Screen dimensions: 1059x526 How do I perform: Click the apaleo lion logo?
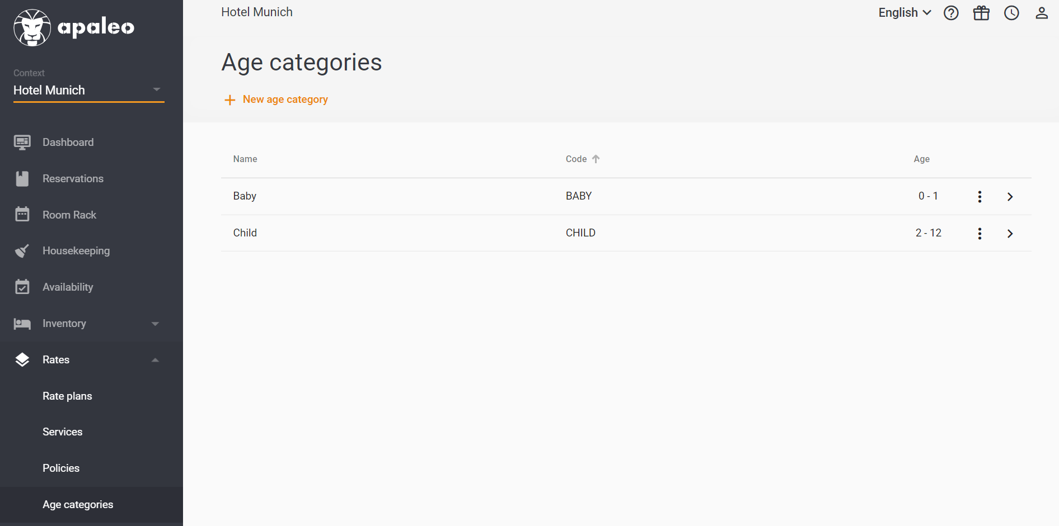pos(32,28)
